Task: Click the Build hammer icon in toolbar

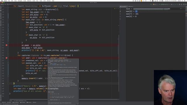Action: tap(151, 4)
